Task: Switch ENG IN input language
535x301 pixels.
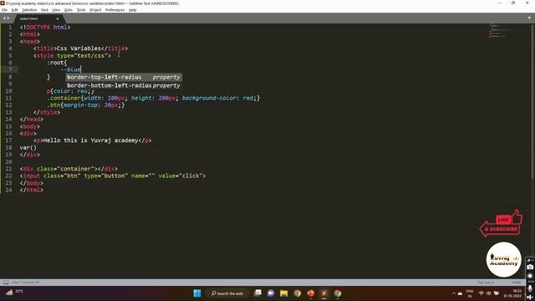Action: click(x=470, y=293)
